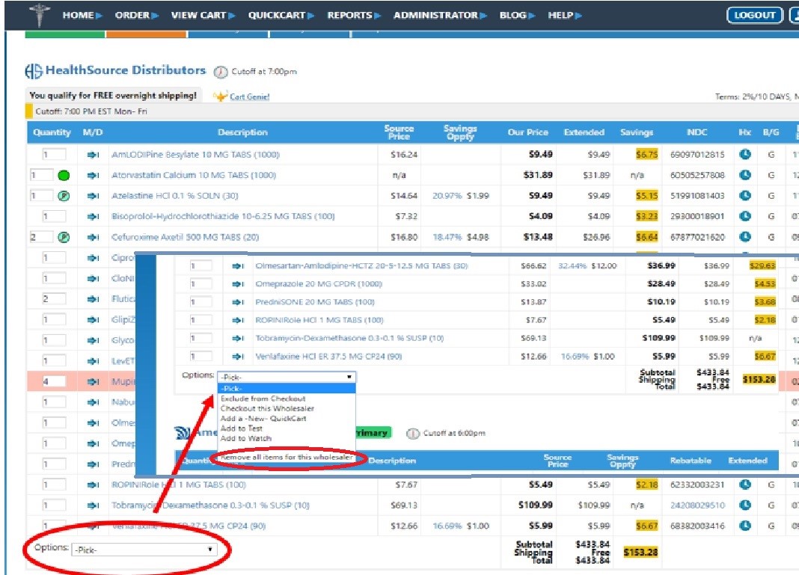The width and height of the screenshot is (799, 575).
Task: Open the Omeprazole 20 MG CPDR link
Action: (319, 284)
